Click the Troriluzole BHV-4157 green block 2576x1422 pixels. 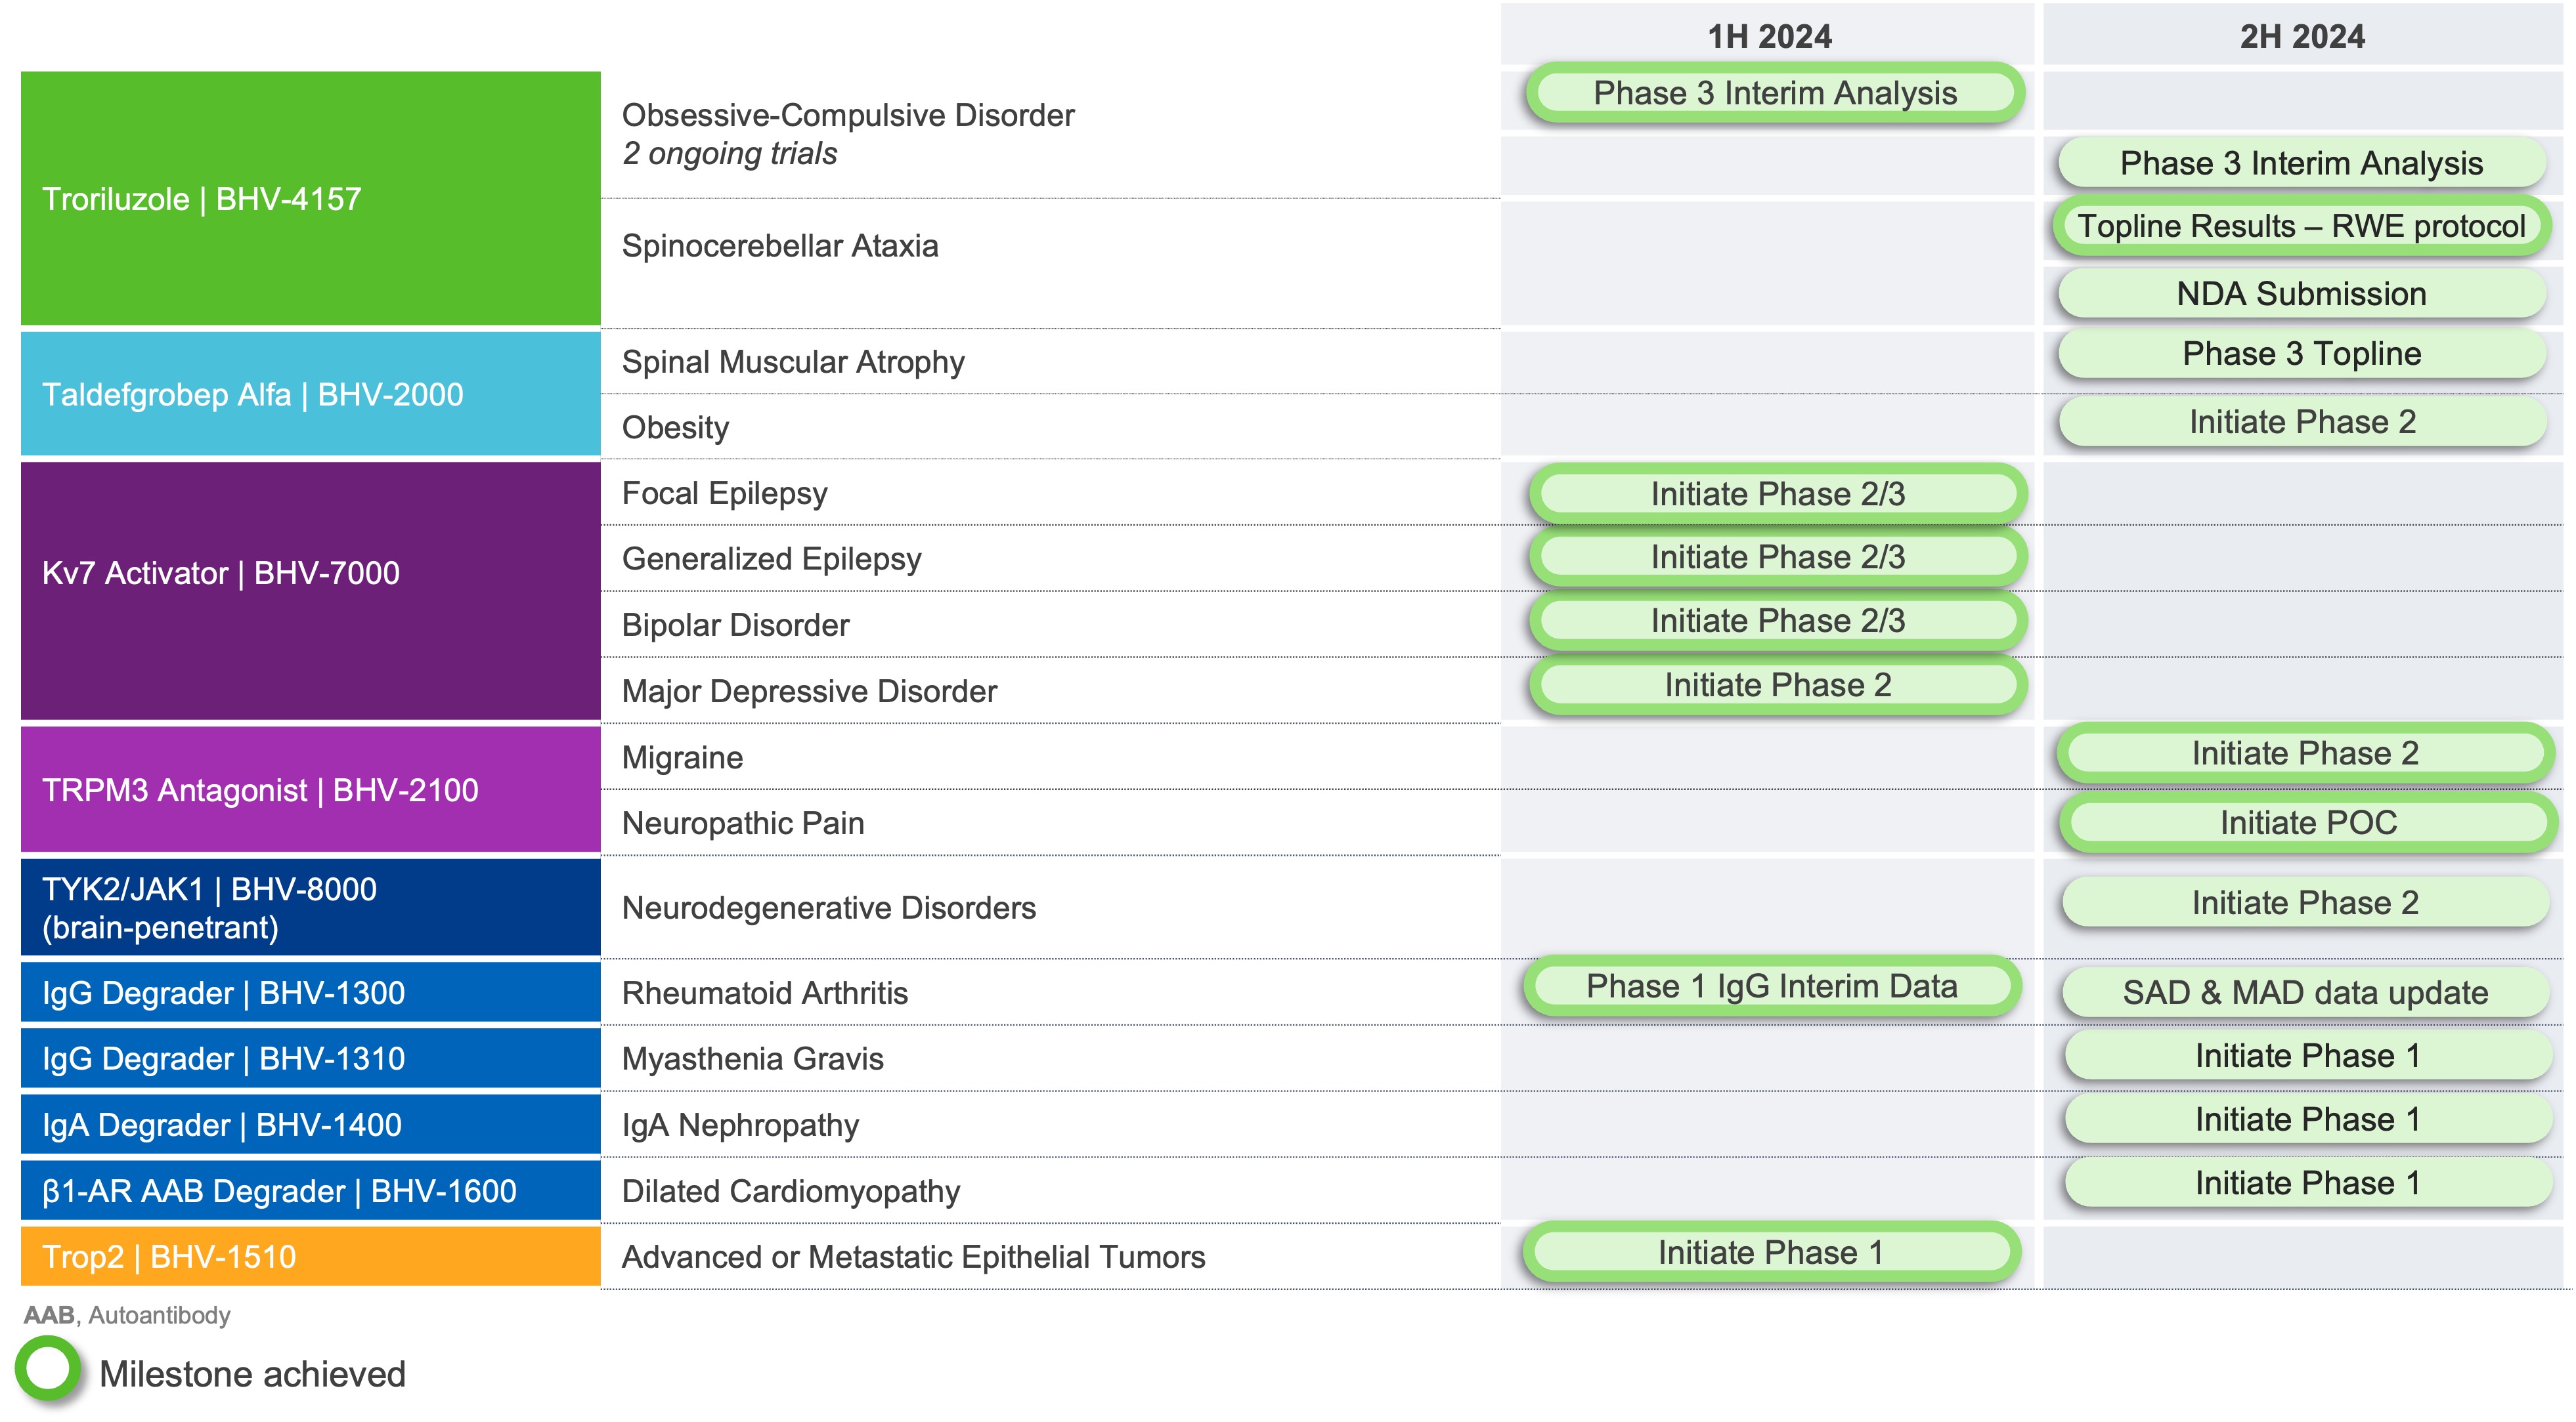tap(310, 199)
